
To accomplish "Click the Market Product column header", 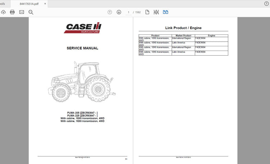I will pyautogui.click(x=183, y=36).
